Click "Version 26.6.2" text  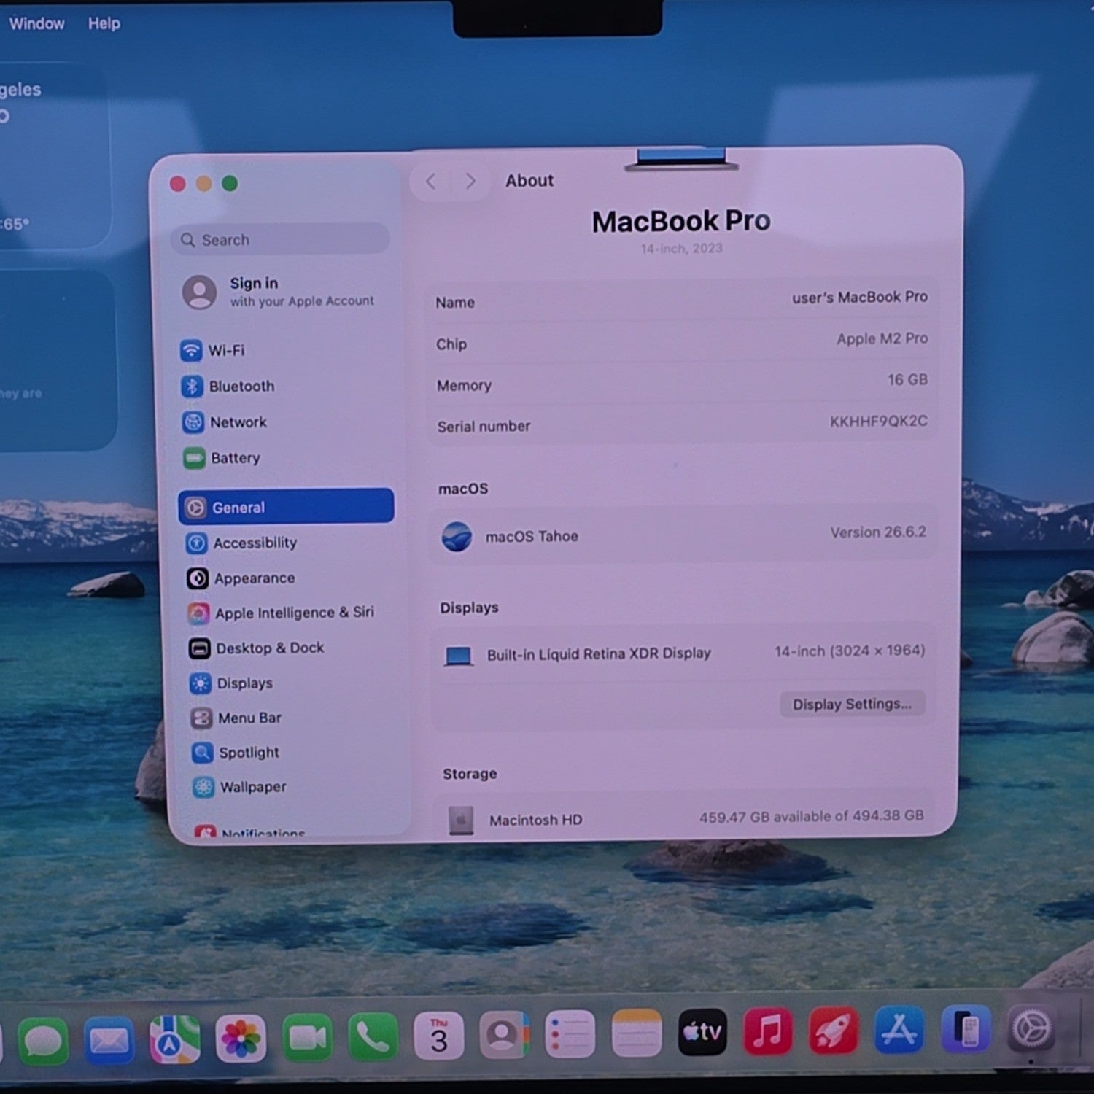click(878, 532)
